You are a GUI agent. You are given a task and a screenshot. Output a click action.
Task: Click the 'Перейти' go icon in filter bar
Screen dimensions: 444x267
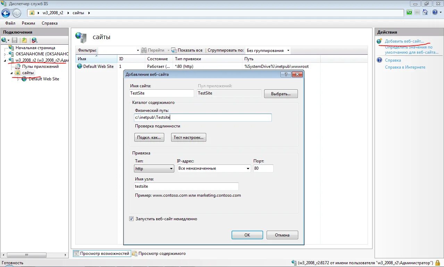pos(144,50)
